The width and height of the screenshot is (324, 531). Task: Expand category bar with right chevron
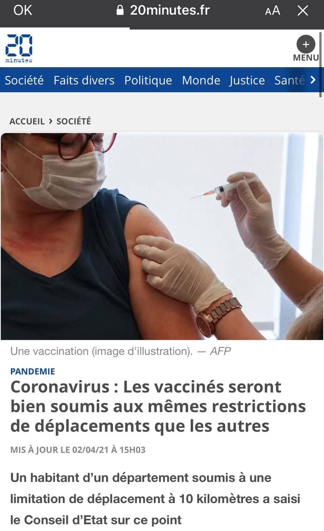(313, 80)
